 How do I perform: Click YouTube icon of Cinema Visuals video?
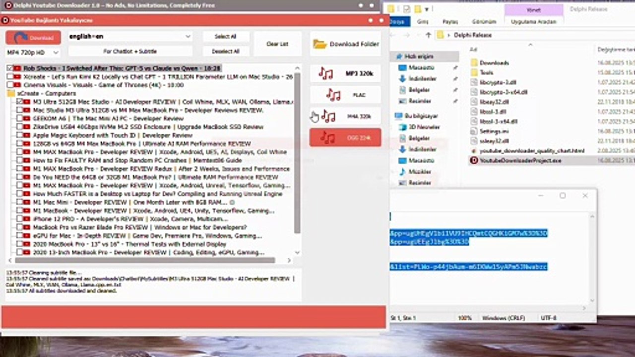click(18, 85)
